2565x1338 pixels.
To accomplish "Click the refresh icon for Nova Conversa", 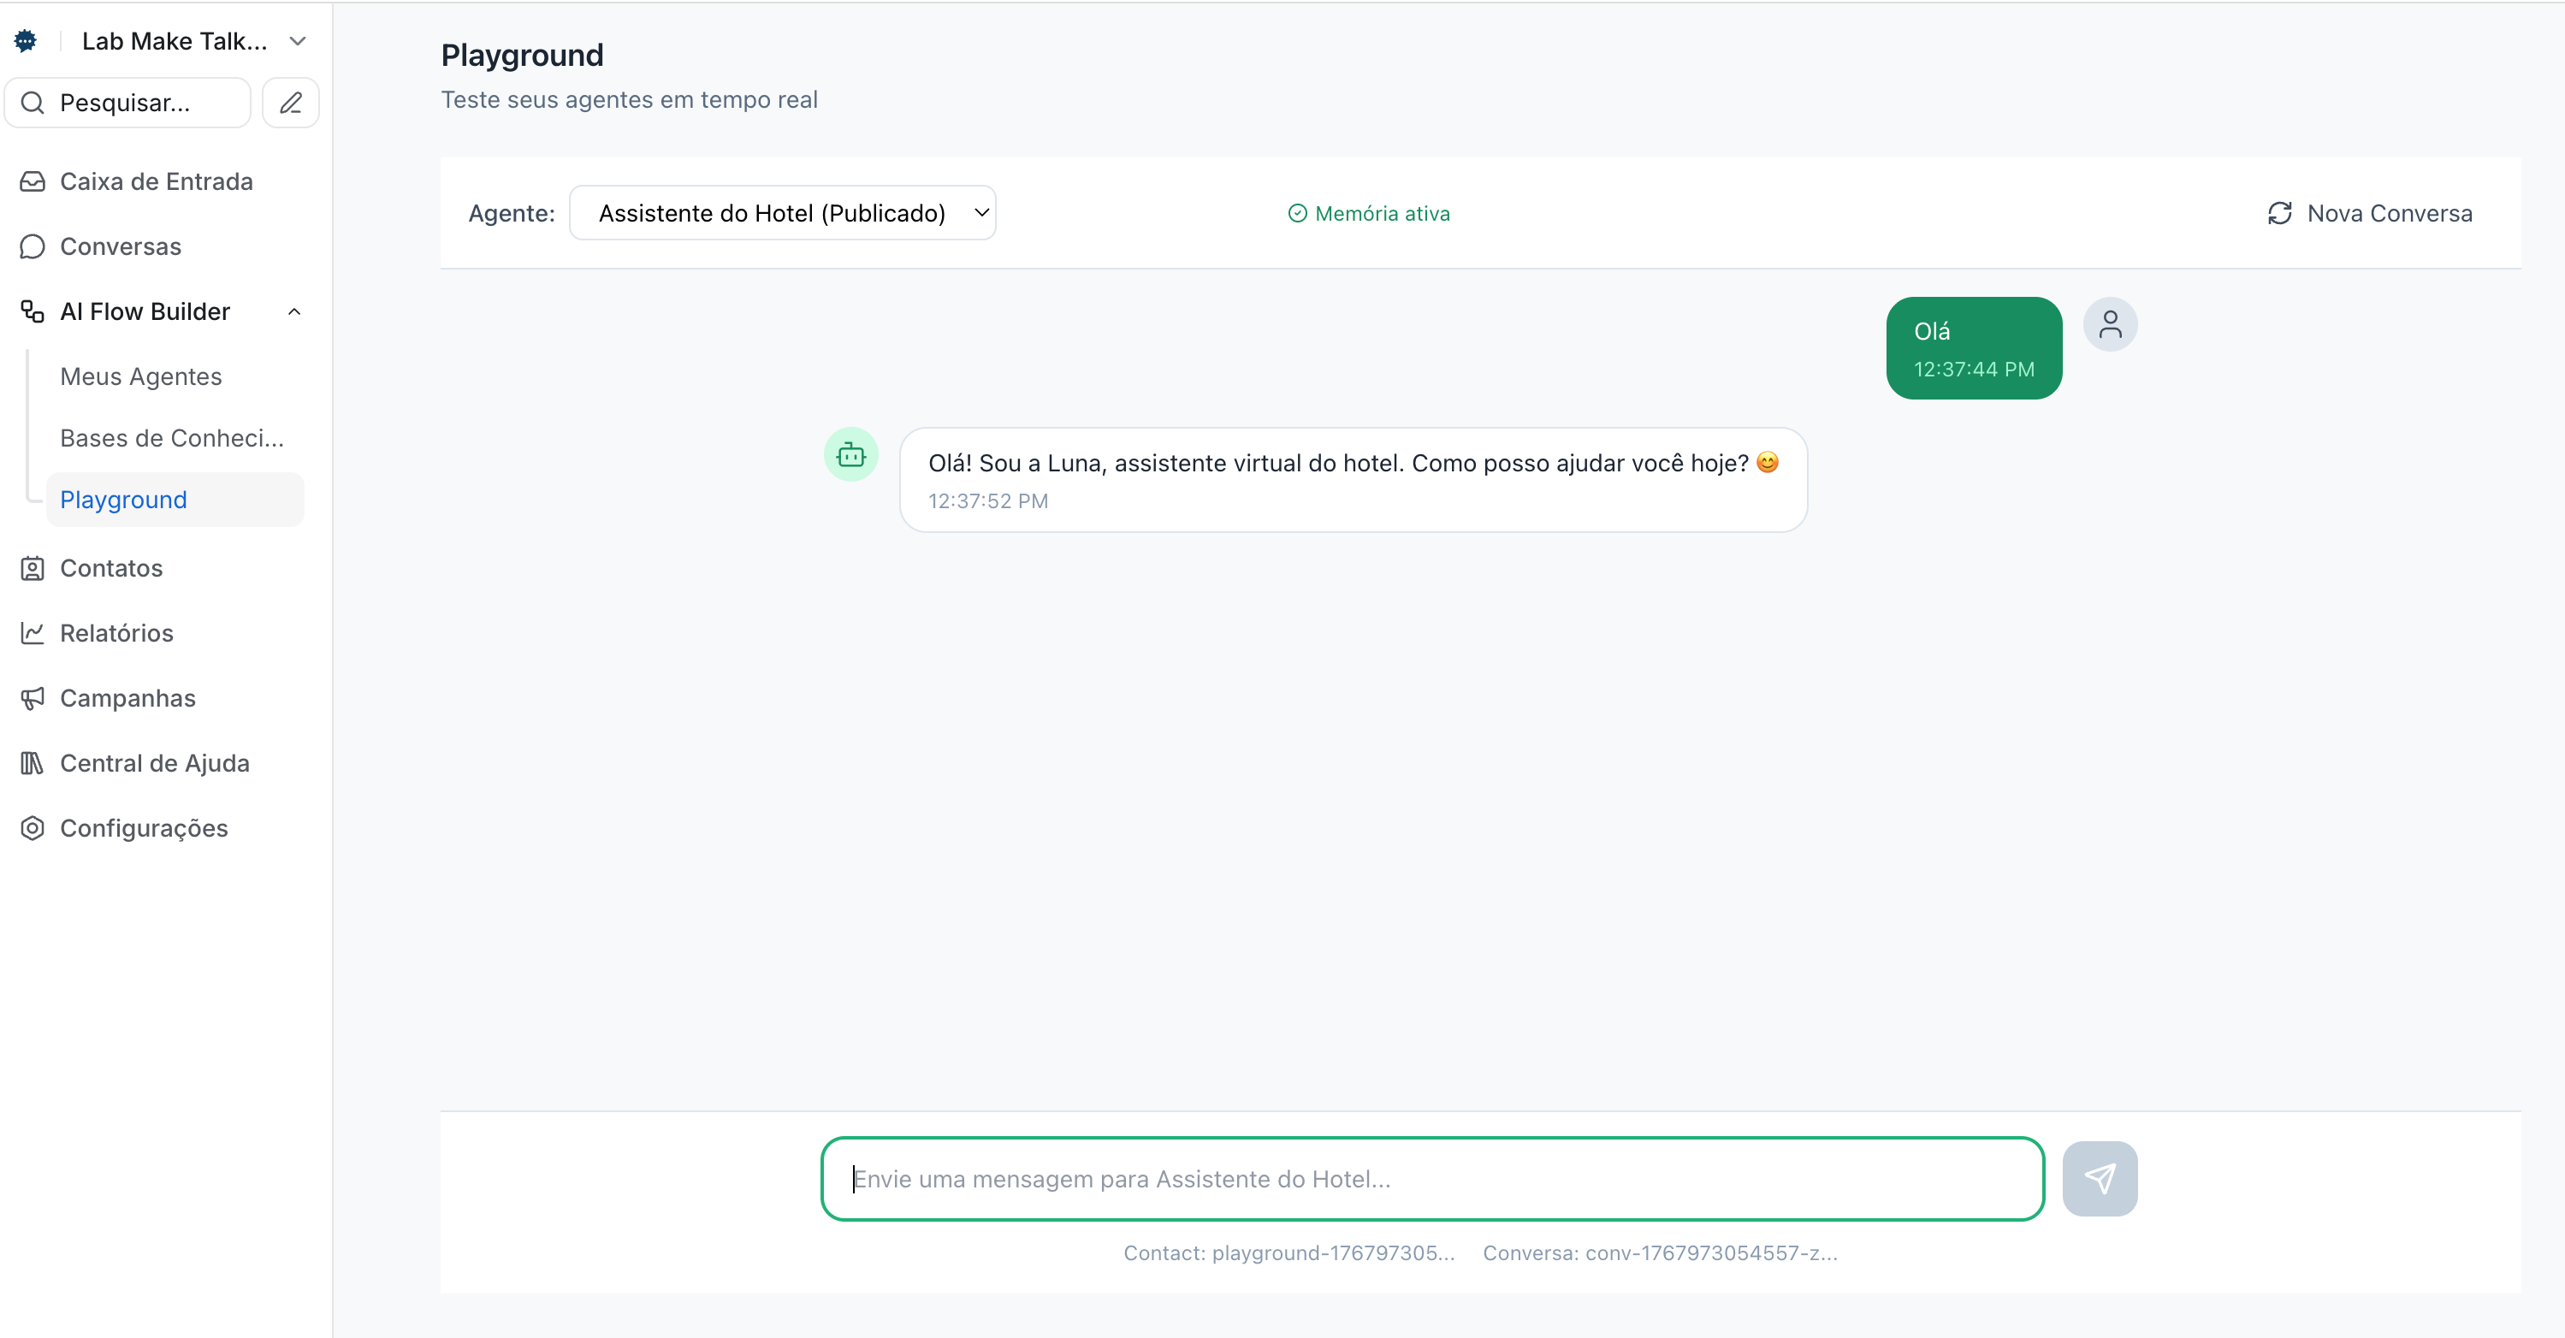I will coord(2279,213).
